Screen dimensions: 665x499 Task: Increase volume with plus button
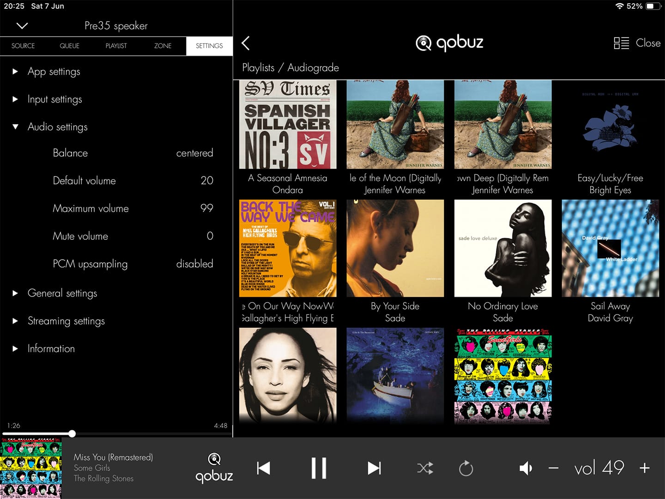point(645,468)
